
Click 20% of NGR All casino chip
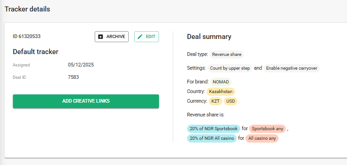coord(212,138)
